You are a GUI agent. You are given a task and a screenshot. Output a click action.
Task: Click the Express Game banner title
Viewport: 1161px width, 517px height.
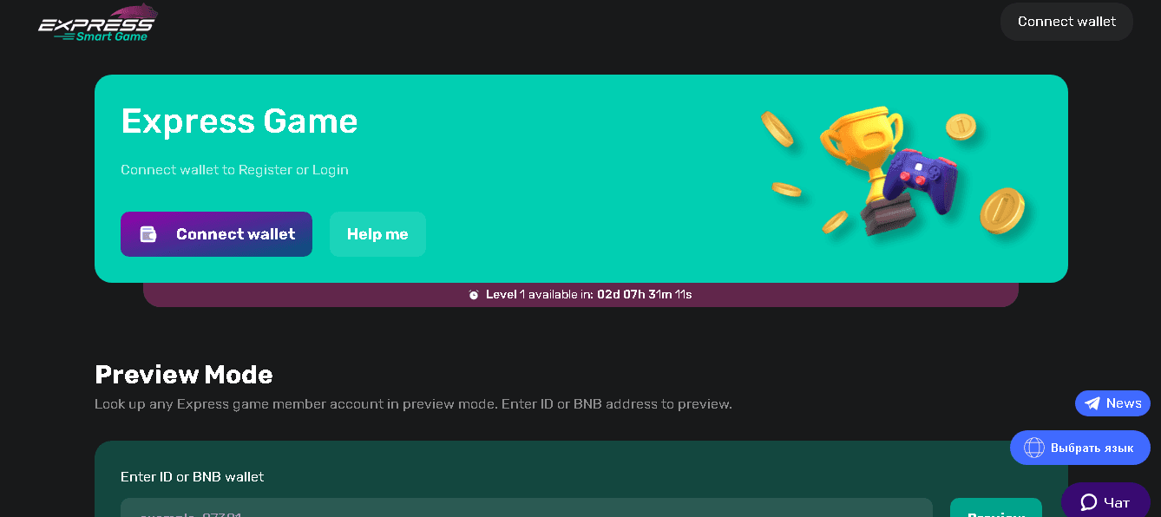click(x=239, y=121)
